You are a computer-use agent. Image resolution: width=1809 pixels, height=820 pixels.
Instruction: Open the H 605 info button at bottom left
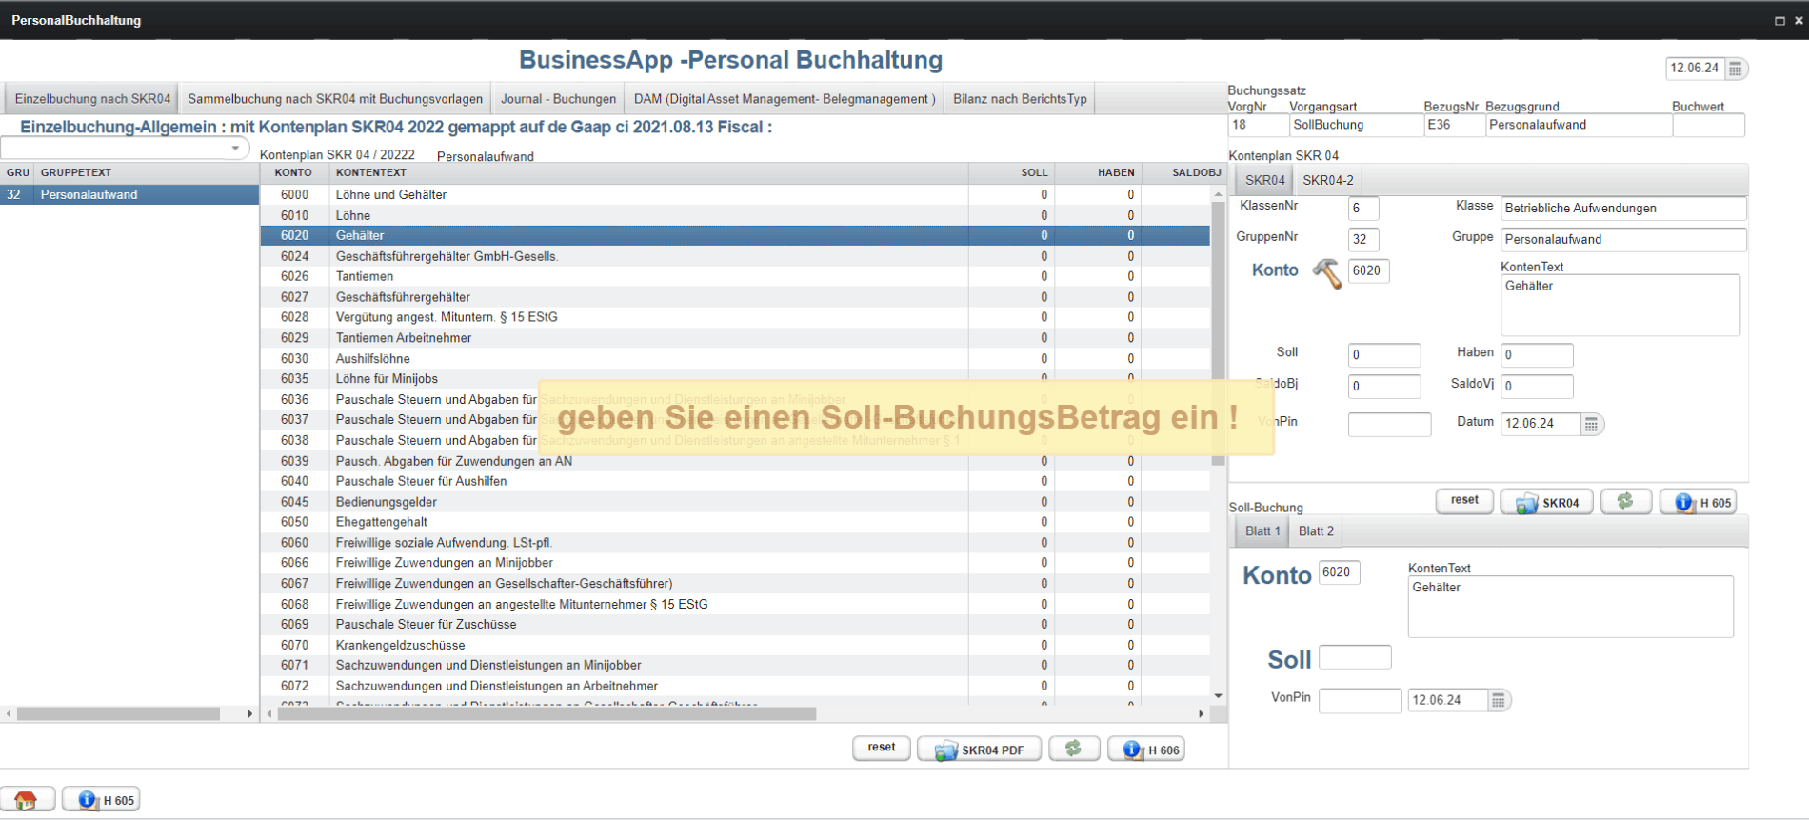coord(102,800)
